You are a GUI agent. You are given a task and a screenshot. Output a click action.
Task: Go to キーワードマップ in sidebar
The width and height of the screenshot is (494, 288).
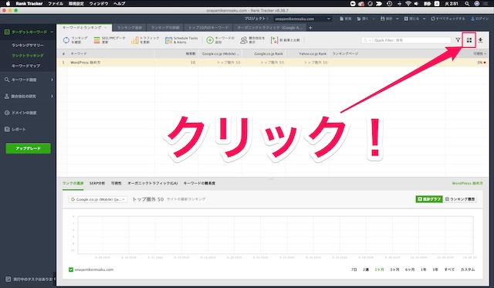point(25,66)
